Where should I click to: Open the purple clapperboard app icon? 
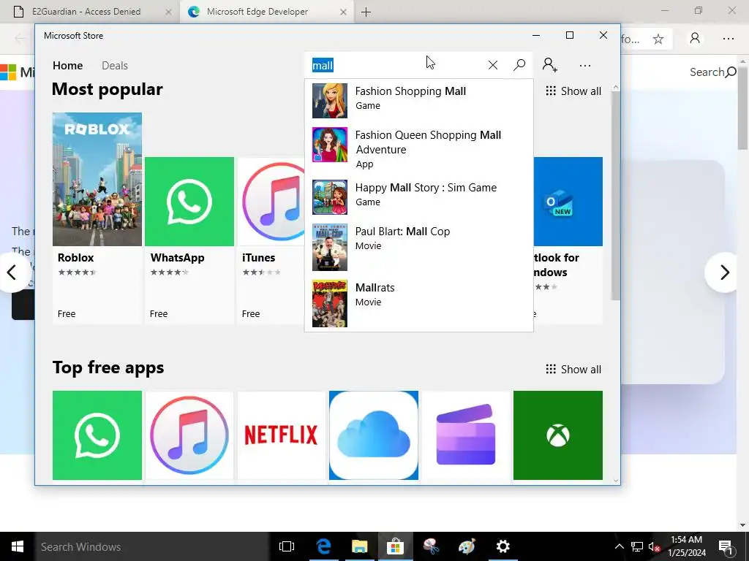[466, 435]
